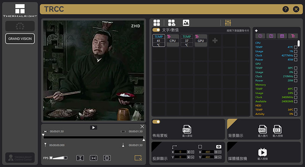This screenshot has height=167, width=305.
Task: Increase size X 480 plus stepper
Action: point(216,152)
